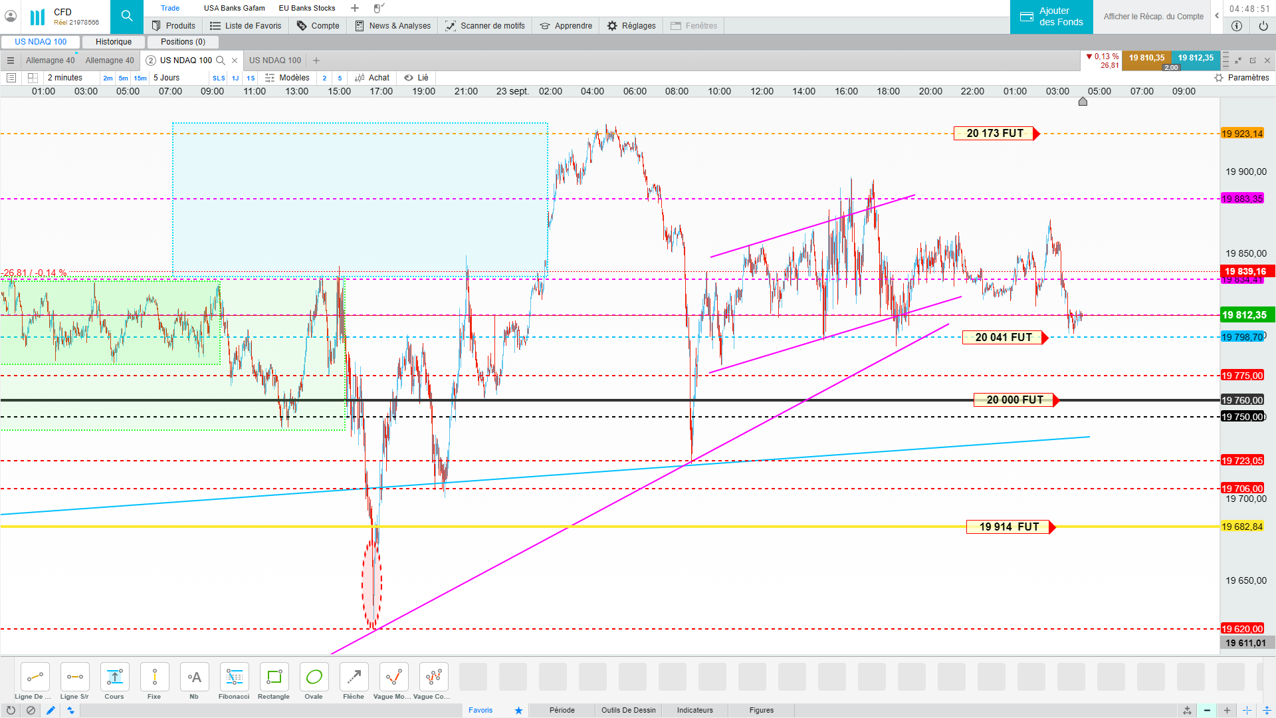Toggle the pencil drawing mode icon
1276x718 pixels.
[51, 710]
